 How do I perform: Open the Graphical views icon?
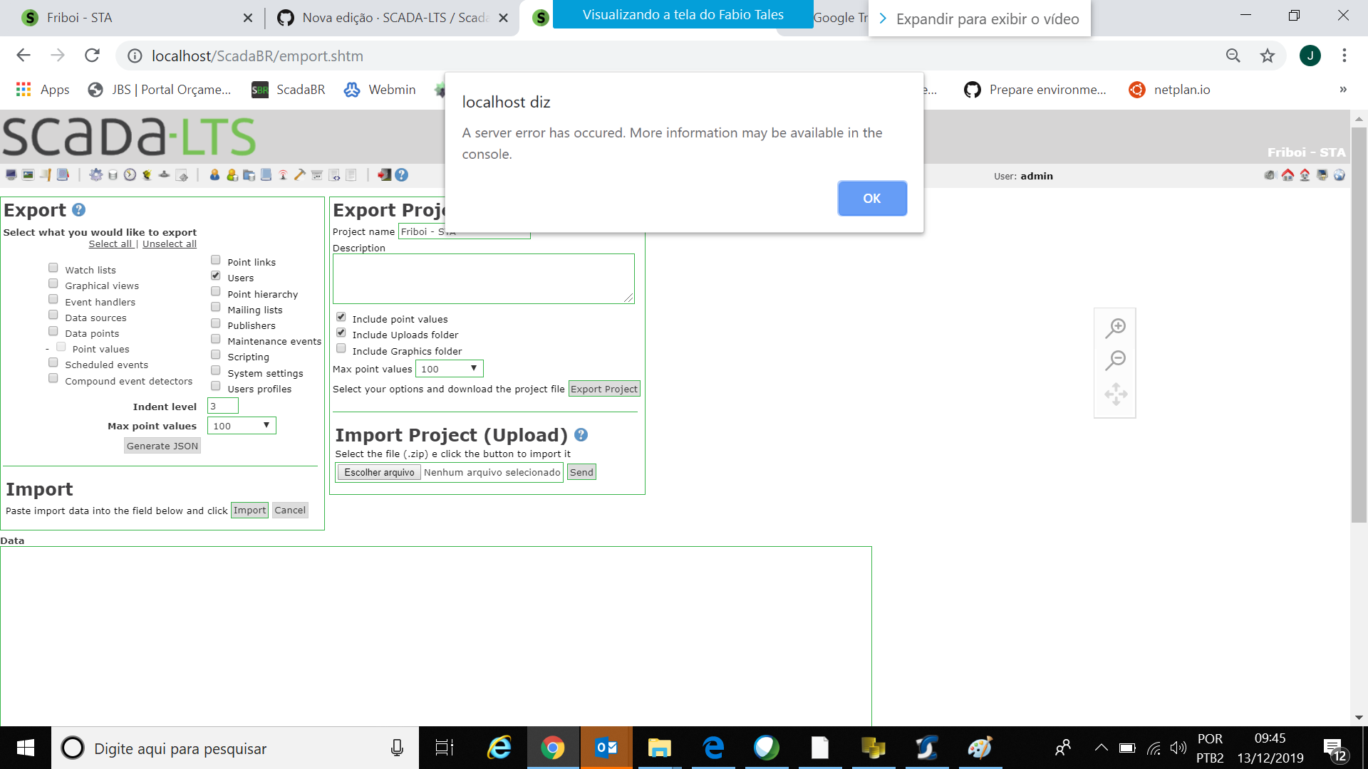[28, 176]
